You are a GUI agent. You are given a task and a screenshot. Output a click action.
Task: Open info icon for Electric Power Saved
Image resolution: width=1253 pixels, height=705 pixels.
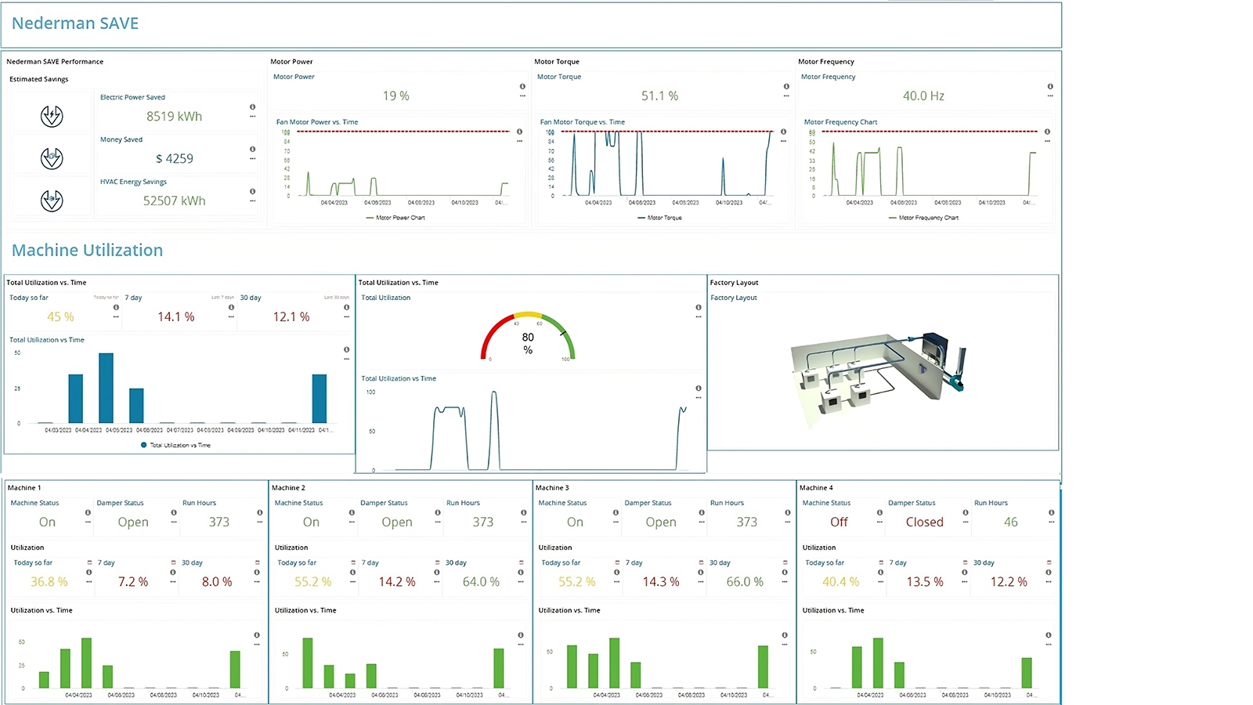(252, 107)
